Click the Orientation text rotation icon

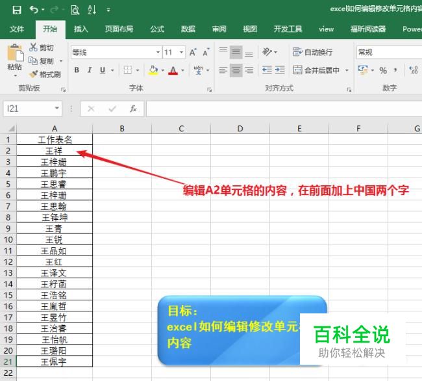pos(267,52)
